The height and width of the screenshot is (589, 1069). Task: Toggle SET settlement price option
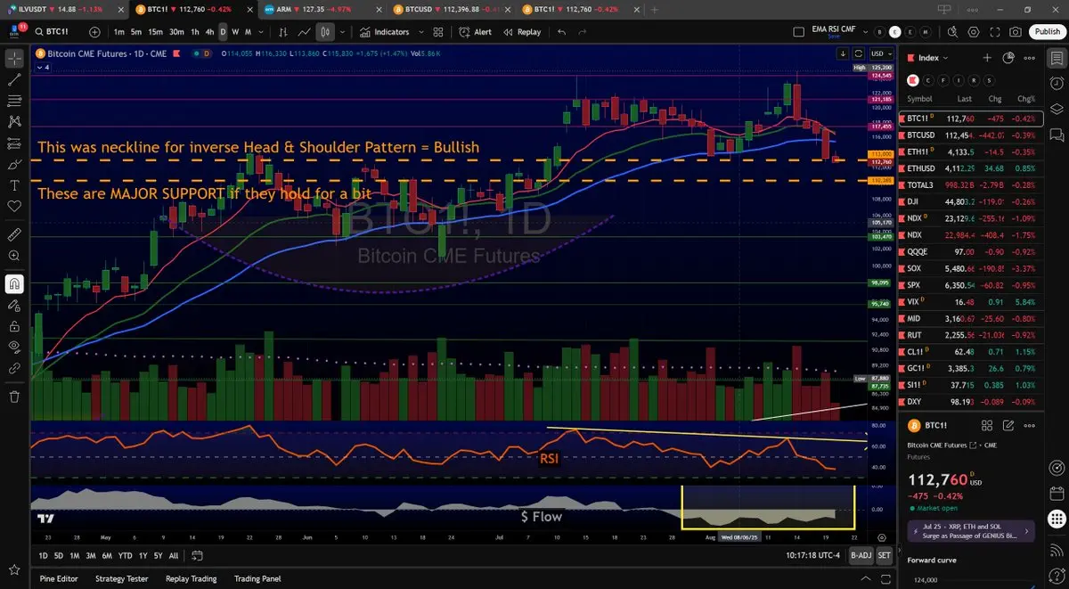(x=884, y=555)
